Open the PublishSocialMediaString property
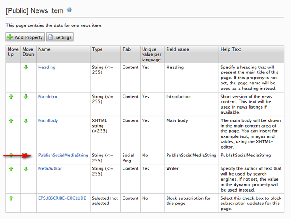 (x=63, y=155)
